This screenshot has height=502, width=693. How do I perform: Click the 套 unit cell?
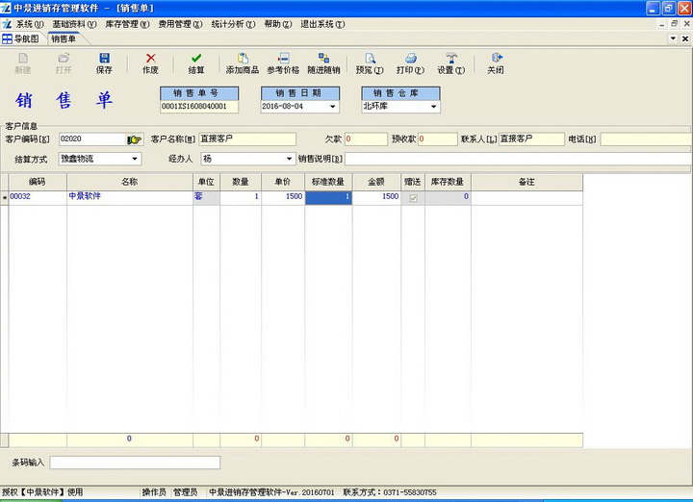[x=206, y=197]
